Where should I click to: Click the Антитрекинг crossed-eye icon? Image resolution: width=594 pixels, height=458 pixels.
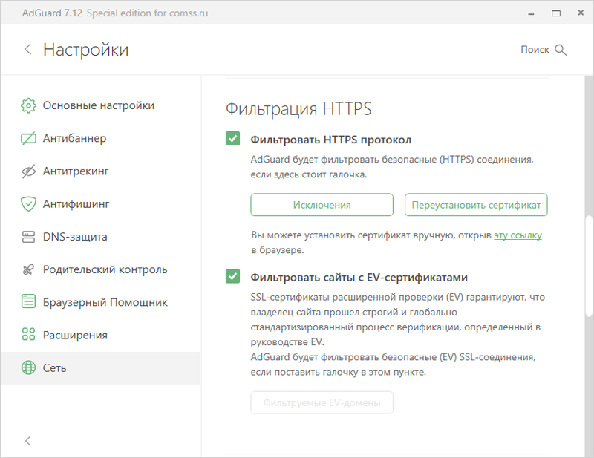(x=28, y=171)
